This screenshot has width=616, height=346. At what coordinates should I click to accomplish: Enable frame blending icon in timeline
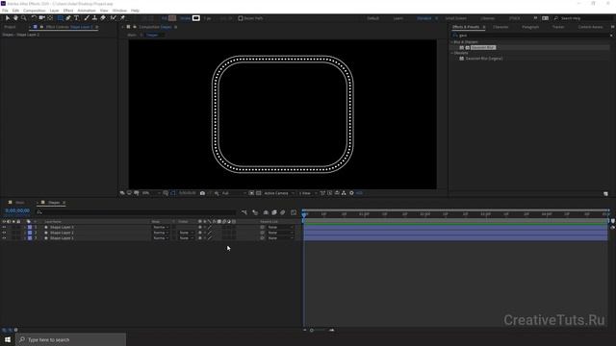[274, 212]
